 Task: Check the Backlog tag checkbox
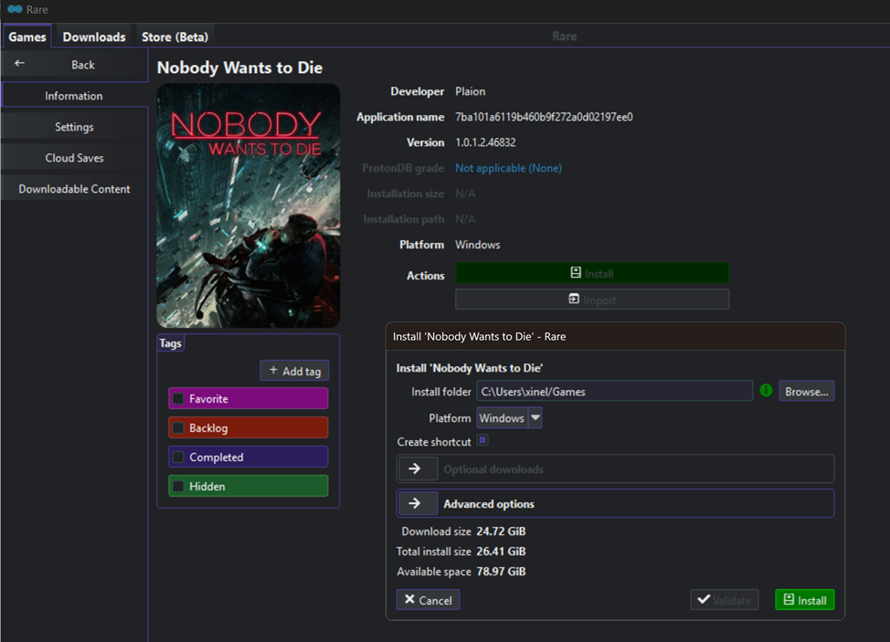pyautogui.click(x=179, y=427)
